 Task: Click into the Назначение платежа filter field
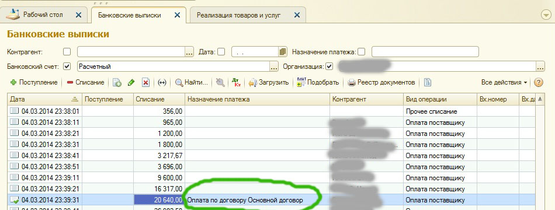[x=425, y=51]
